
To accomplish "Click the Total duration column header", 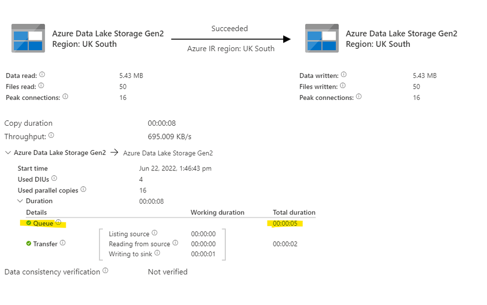I will click(x=294, y=212).
